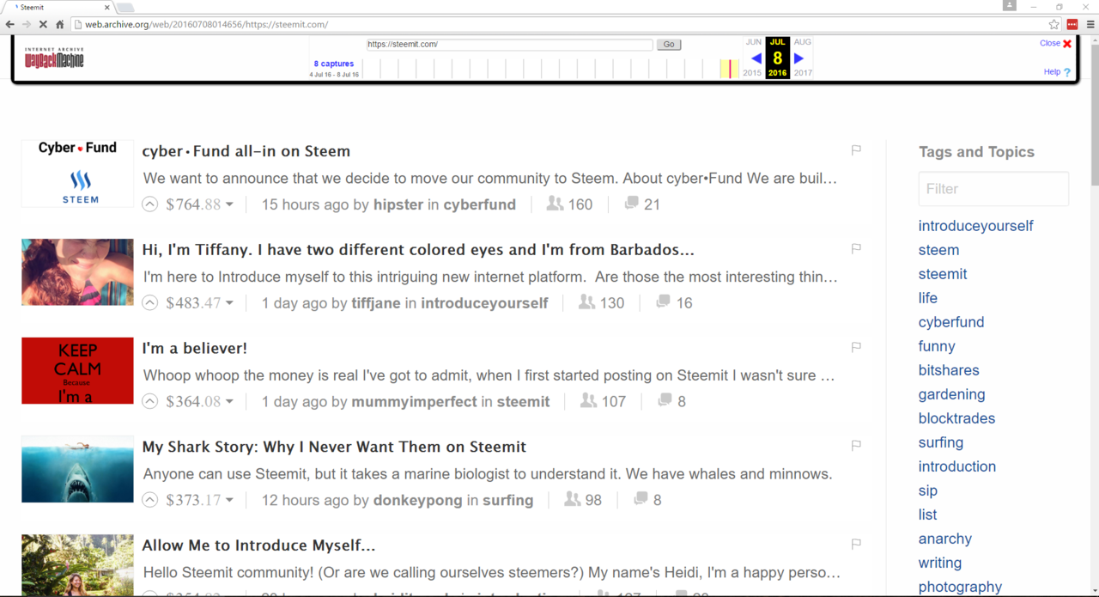Go back using the browser back arrow
1099x597 pixels.
10,24
